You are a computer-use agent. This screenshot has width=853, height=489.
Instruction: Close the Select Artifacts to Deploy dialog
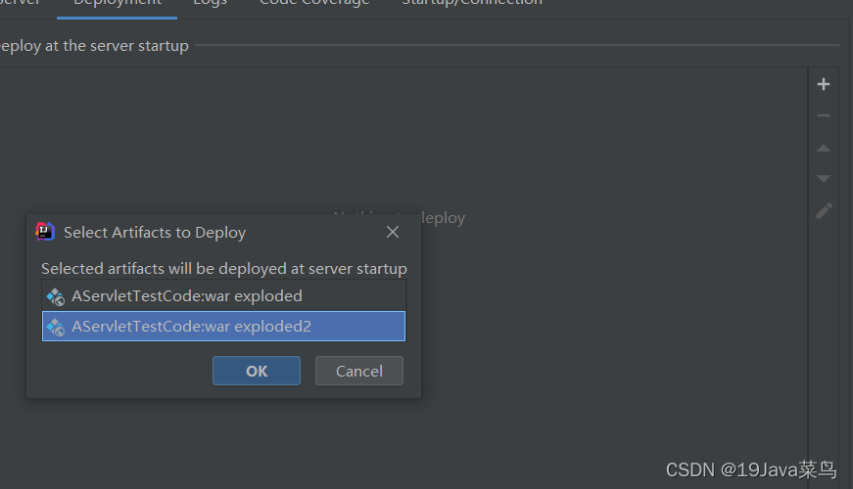coord(393,232)
